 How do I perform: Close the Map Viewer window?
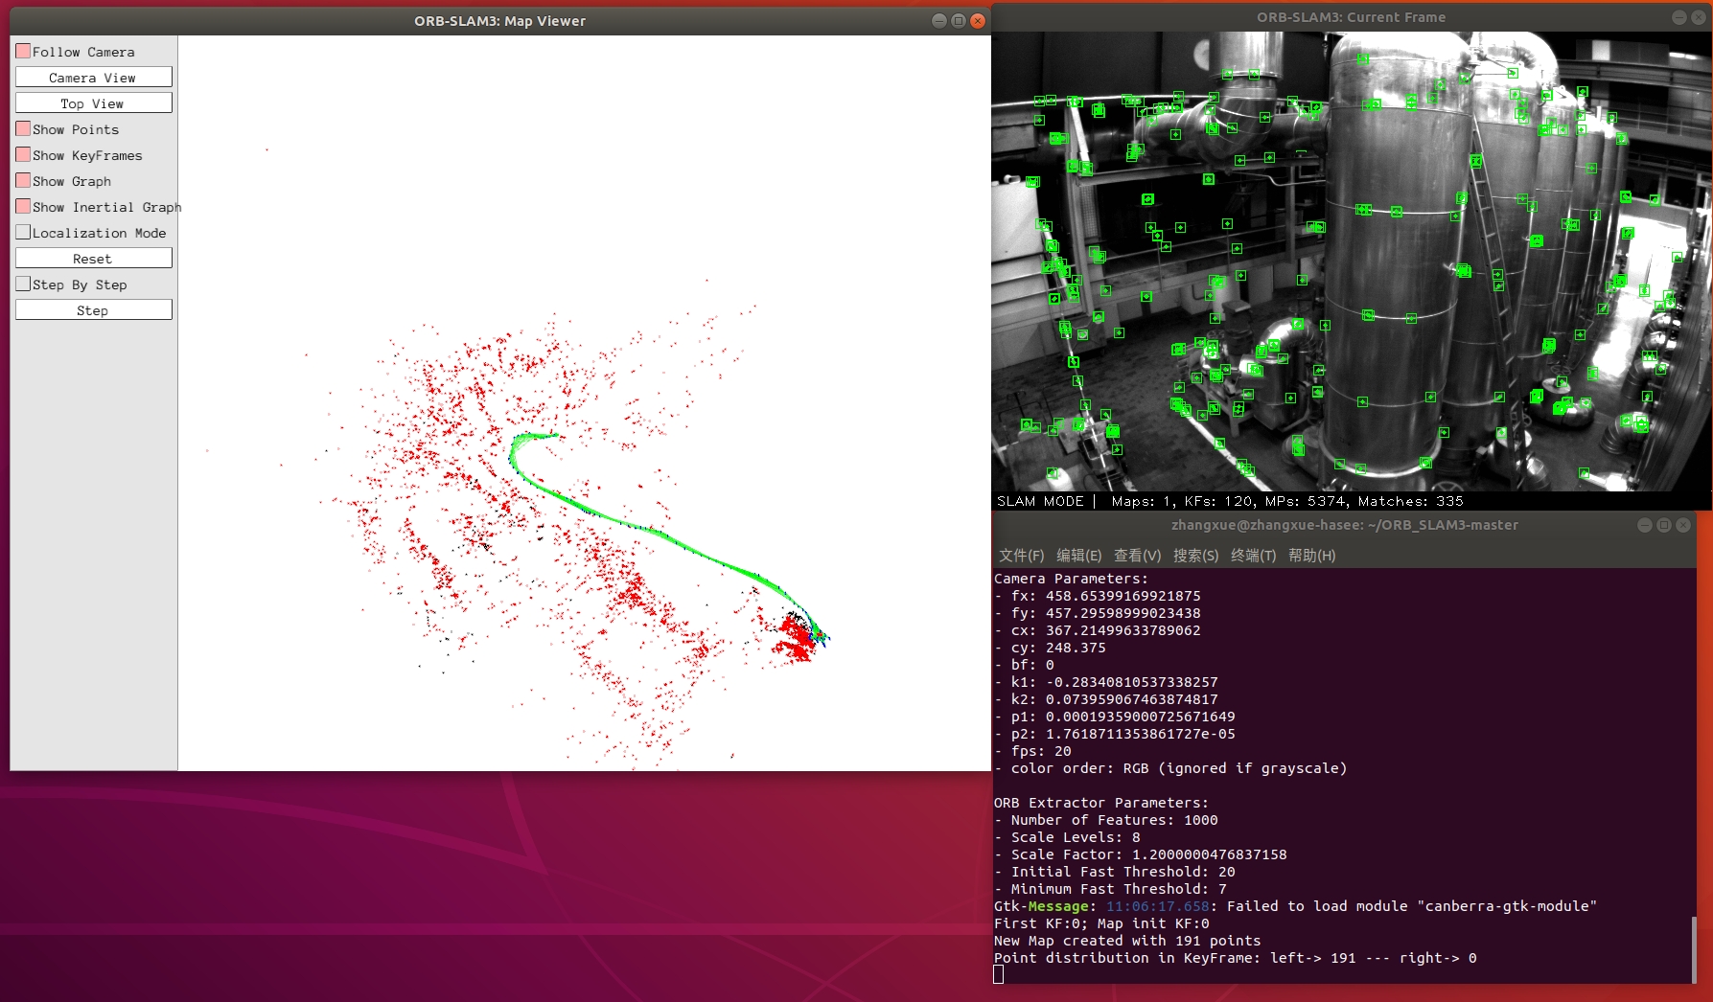pyautogui.click(x=978, y=21)
